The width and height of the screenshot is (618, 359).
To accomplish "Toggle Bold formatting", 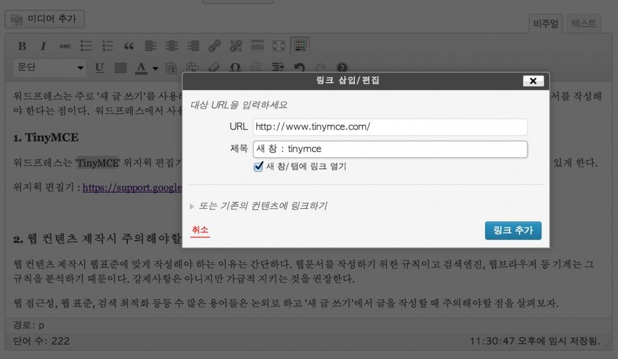I will pos(22,45).
